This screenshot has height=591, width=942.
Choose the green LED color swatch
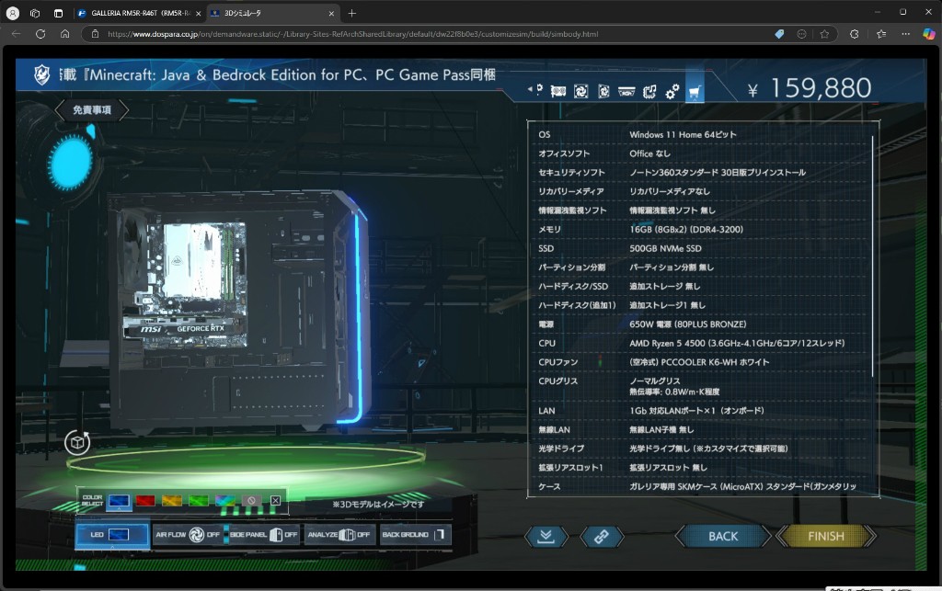pyautogui.click(x=199, y=500)
